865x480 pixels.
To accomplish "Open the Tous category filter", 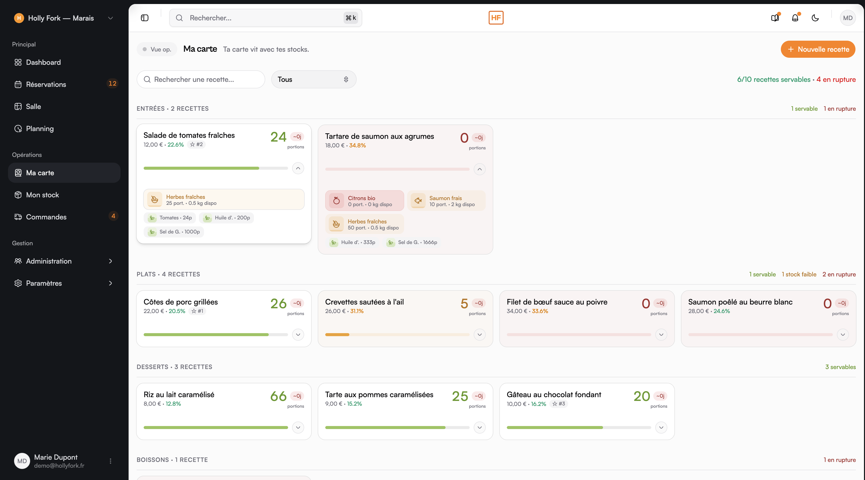I will click(313, 79).
